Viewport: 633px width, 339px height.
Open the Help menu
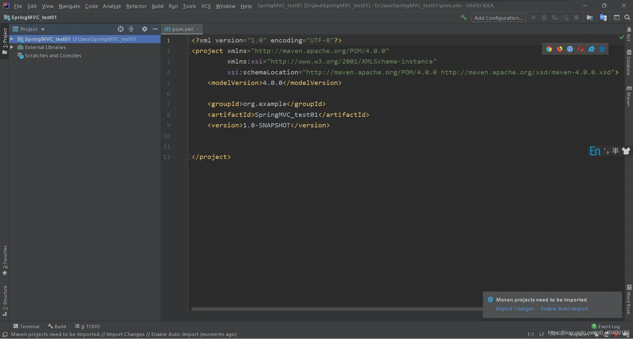(x=246, y=6)
